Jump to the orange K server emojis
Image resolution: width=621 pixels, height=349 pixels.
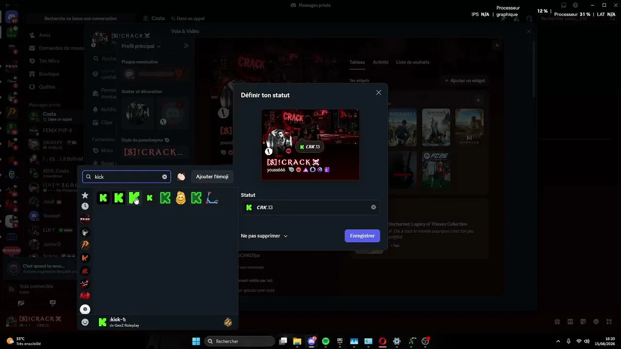(85, 258)
